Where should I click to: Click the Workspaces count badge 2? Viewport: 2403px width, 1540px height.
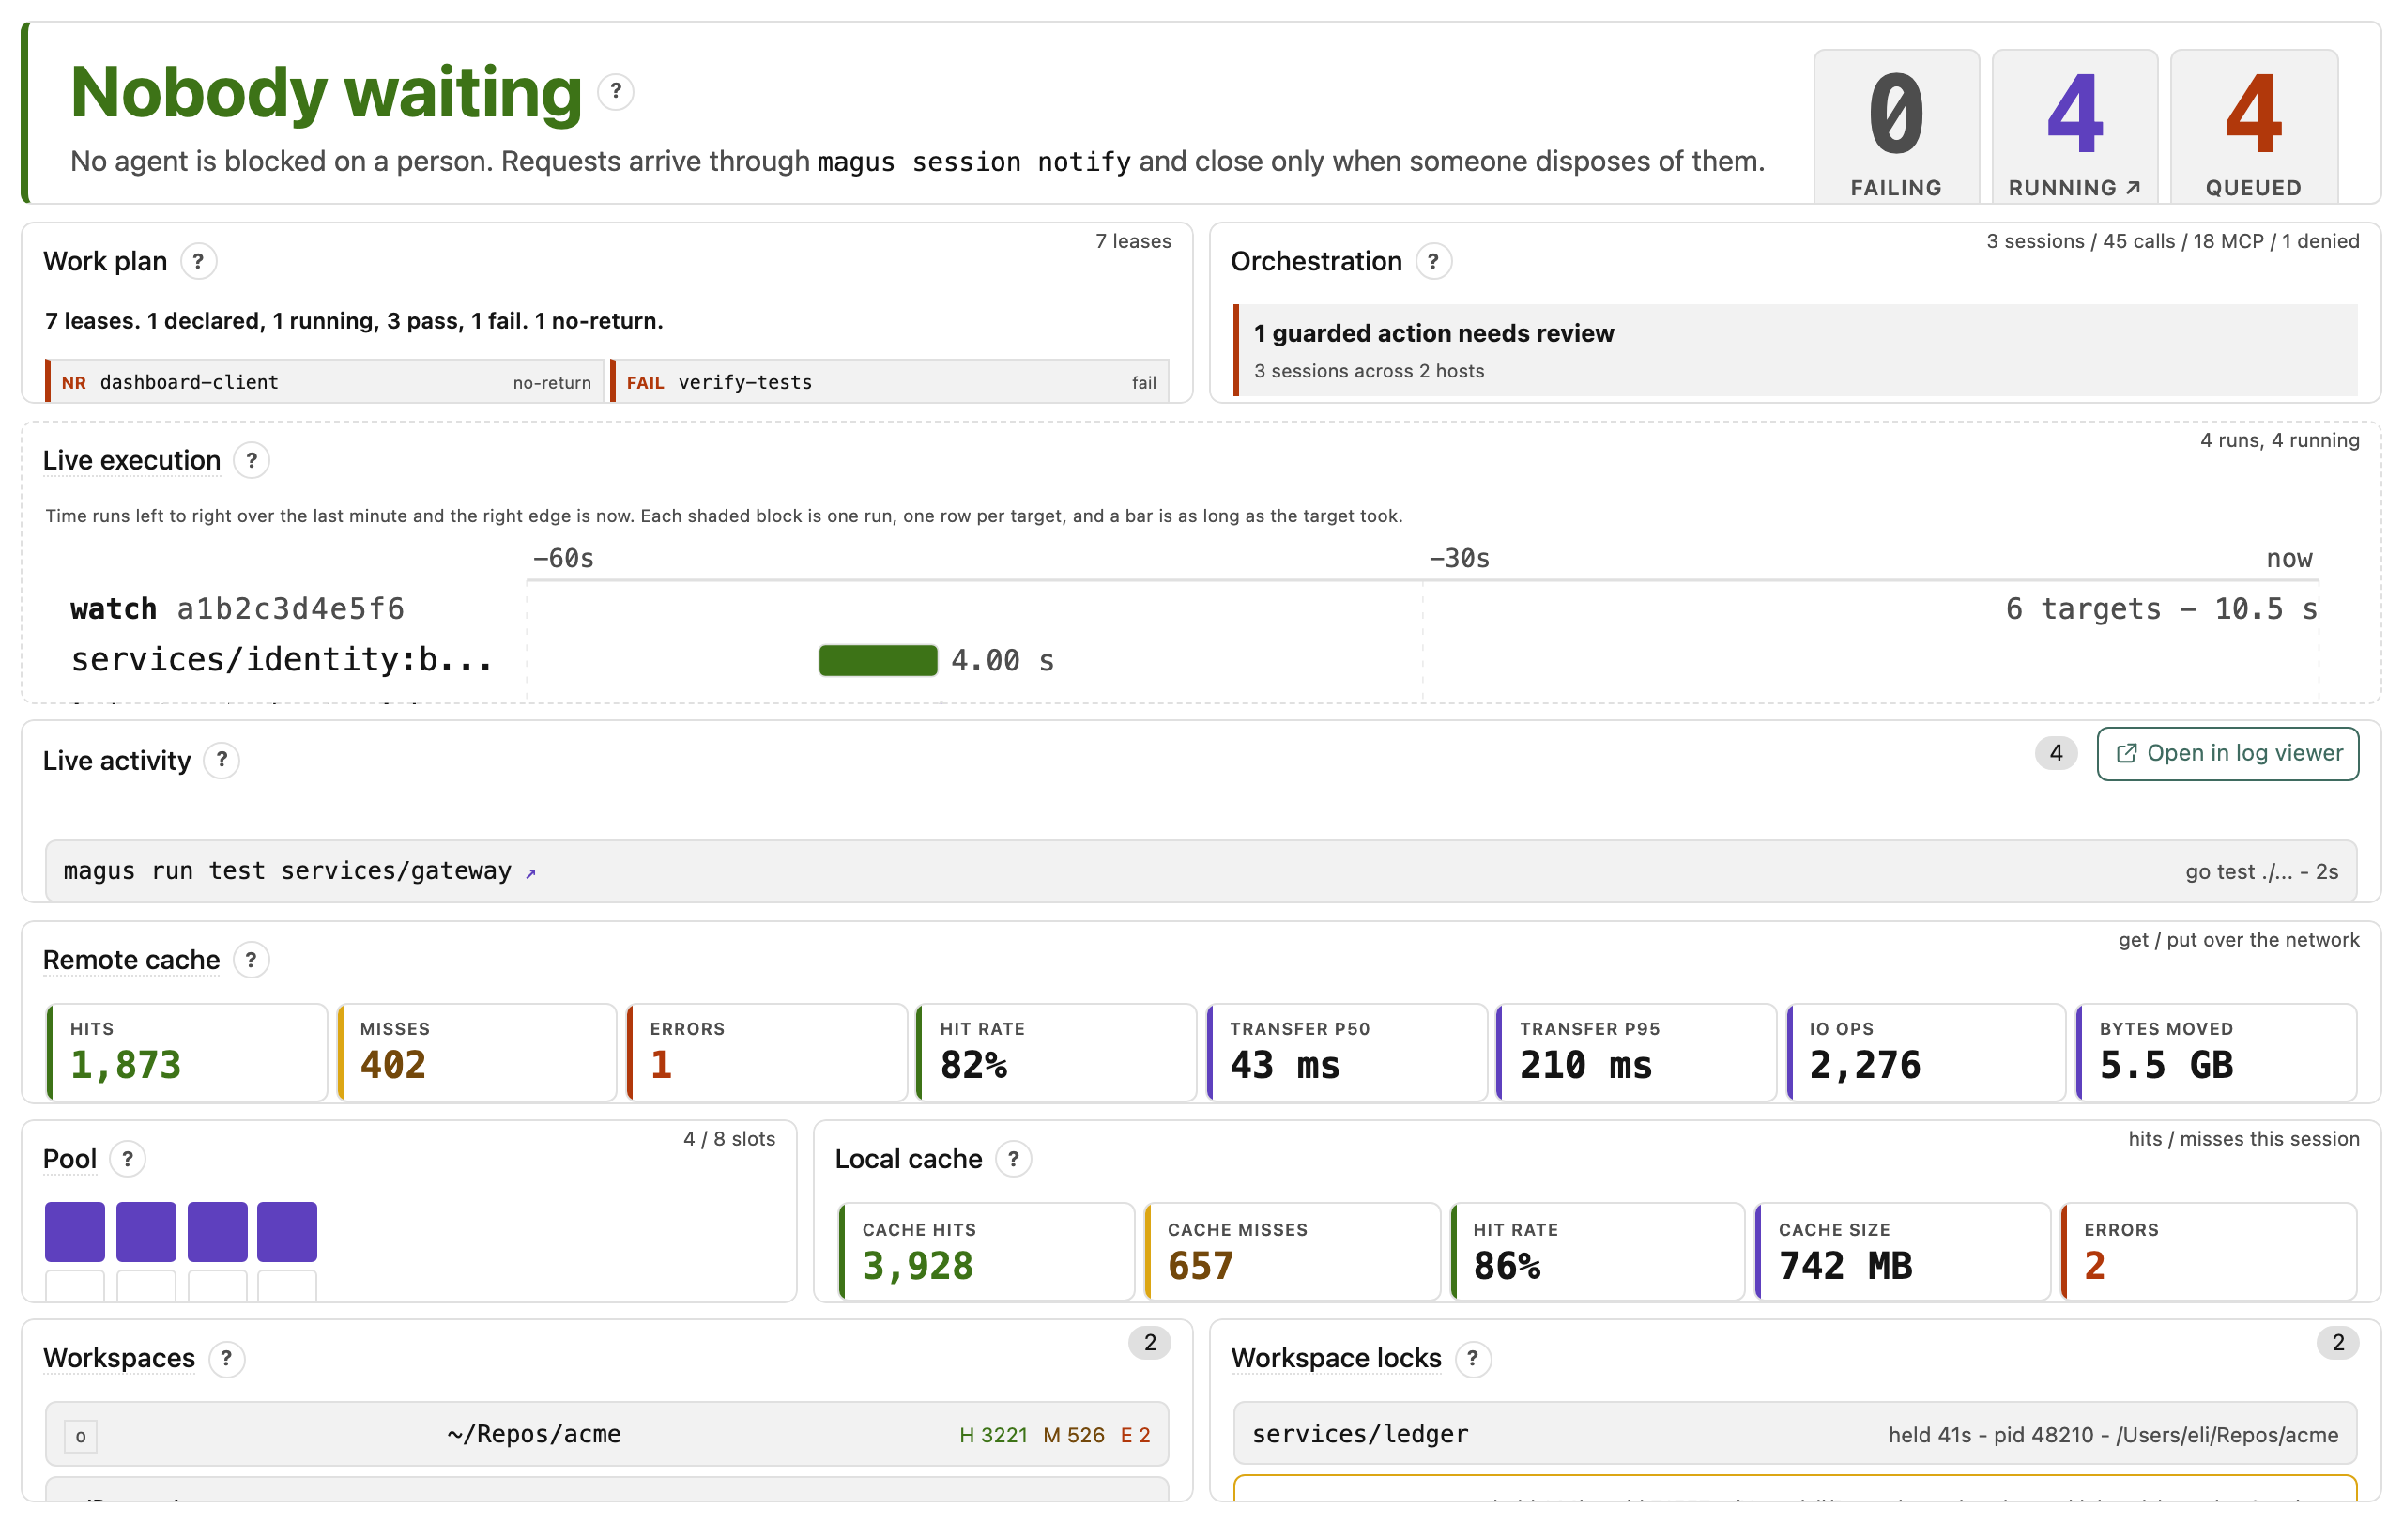coord(1150,1343)
